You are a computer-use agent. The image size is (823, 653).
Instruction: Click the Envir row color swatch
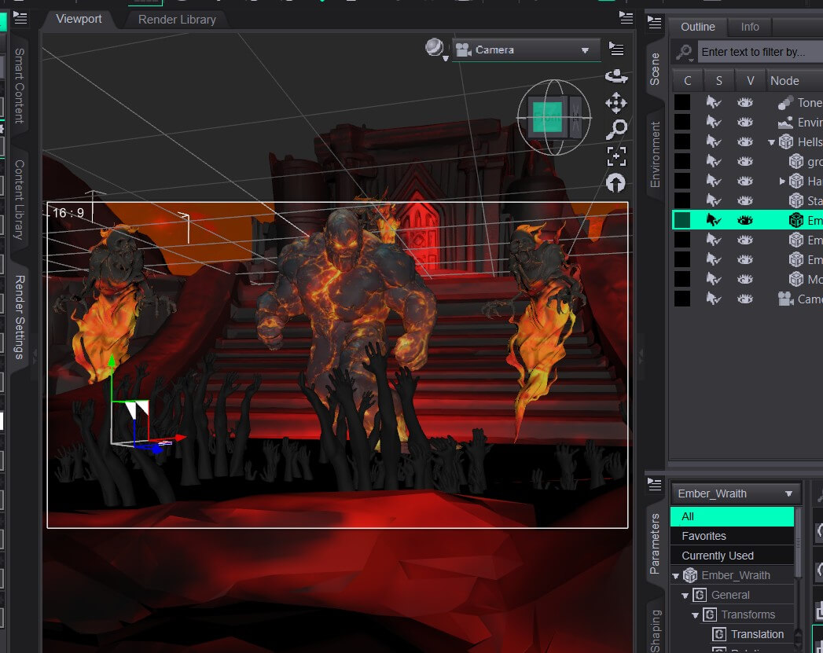(x=682, y=123)
